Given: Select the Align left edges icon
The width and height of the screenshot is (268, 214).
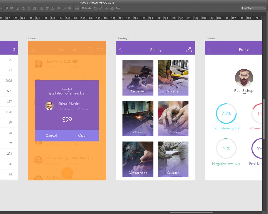Looking at the screenshot, I should click(23, 8).
